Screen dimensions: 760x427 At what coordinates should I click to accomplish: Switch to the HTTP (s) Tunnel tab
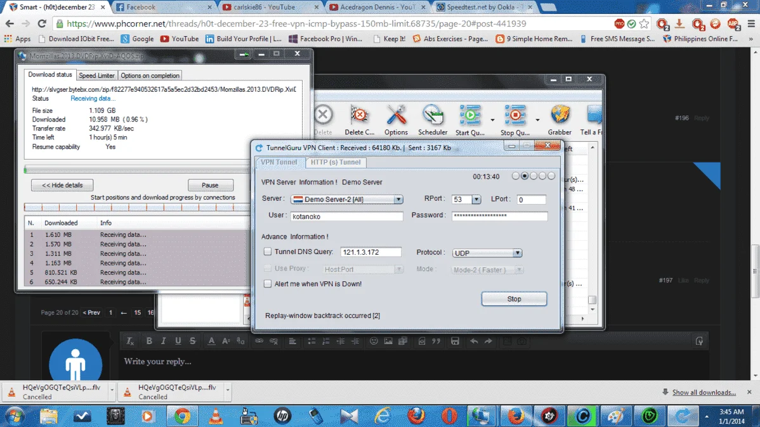click(336, 162)
